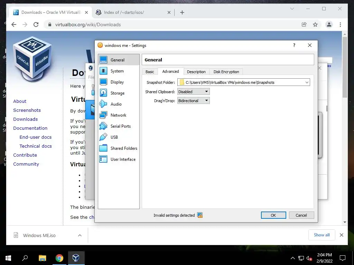Switch to the Index of /~dartz/isos/ tab
354x265 pixels.
[133, 12]
